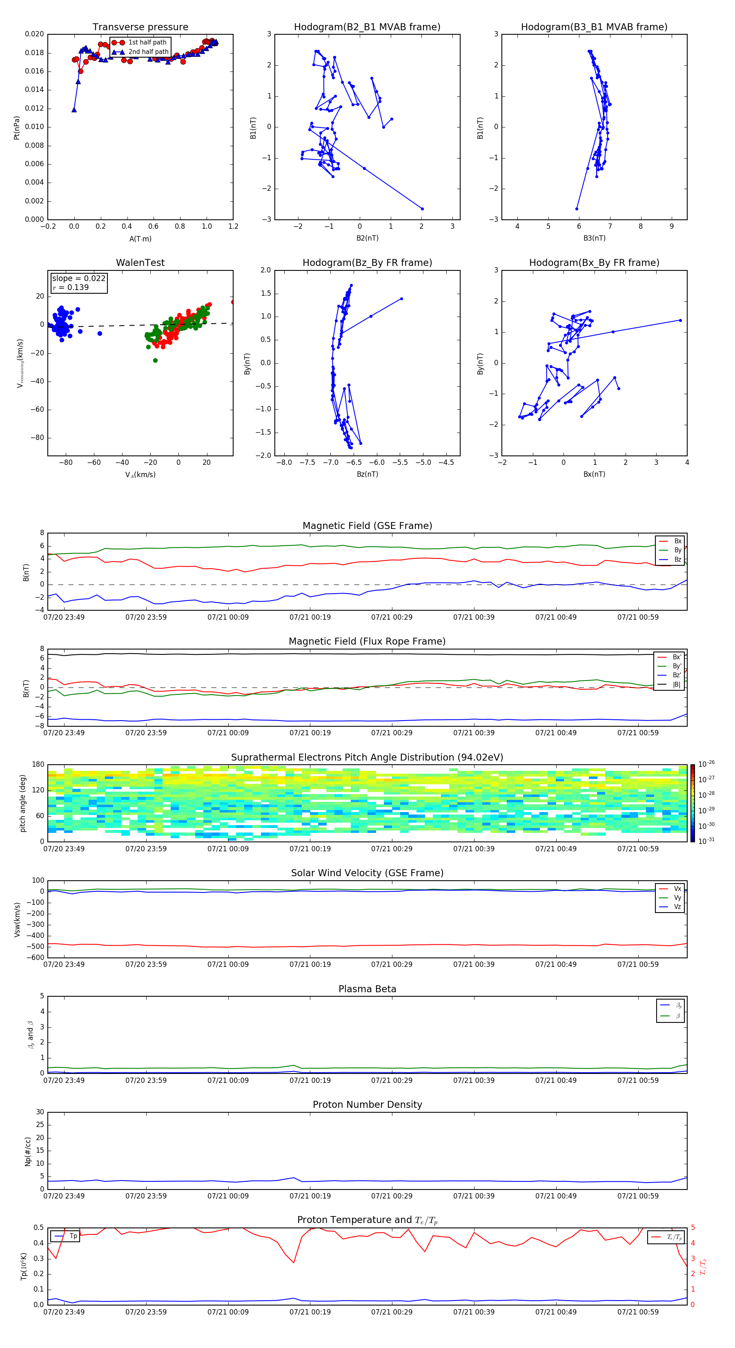Select Vy entry in velocity legend
The image size is (735, 1348).
670,897
